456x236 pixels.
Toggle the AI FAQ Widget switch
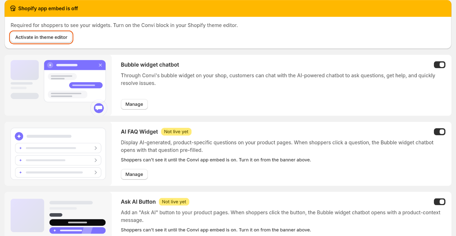tap(440, 132)
